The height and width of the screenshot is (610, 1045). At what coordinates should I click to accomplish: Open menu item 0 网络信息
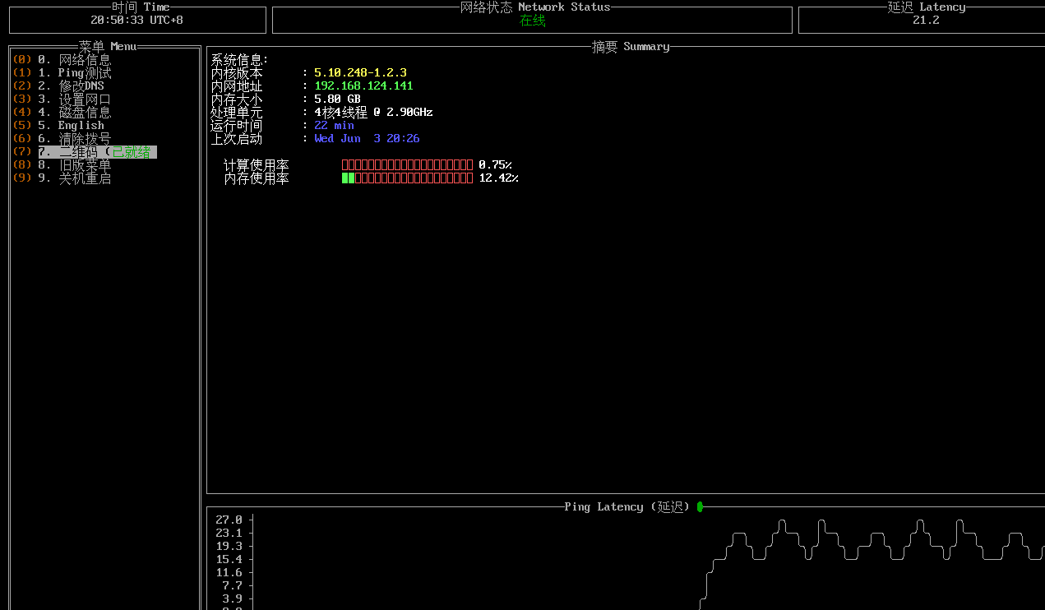pyautogui.click(x=74, y=59)
